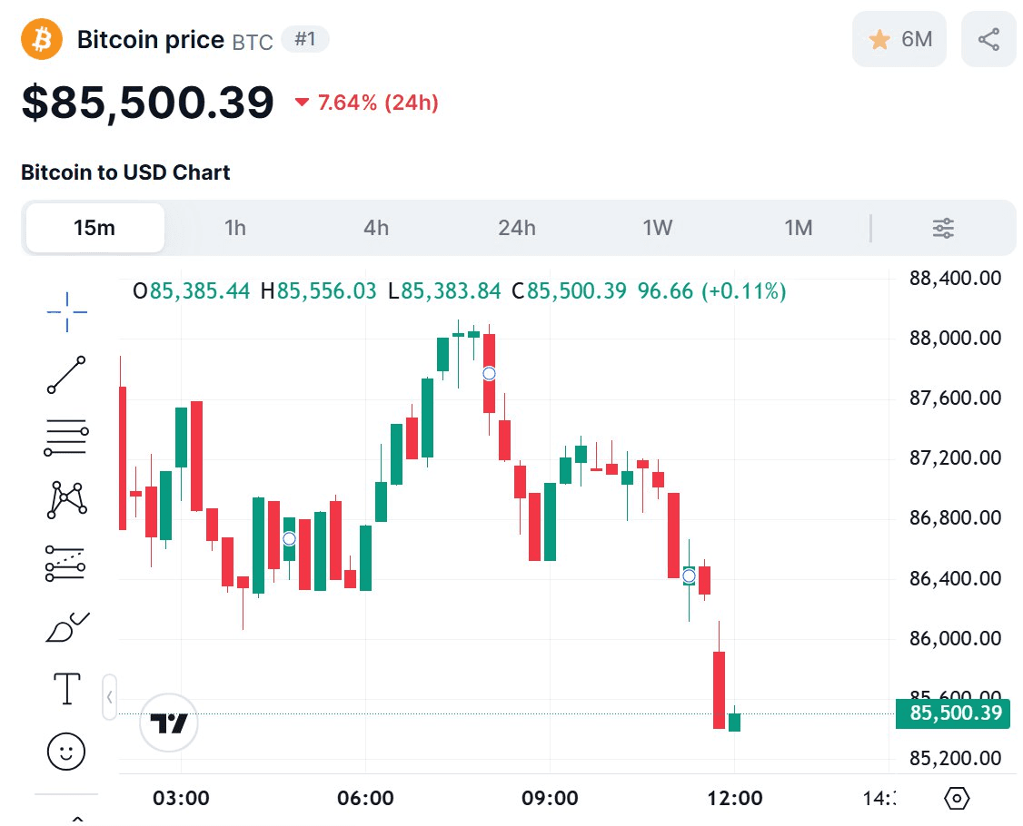The width and height of the screenshot is (1023, 826).
Task: Collapse the drawing toolbar side handle
Action: point(110,697)
